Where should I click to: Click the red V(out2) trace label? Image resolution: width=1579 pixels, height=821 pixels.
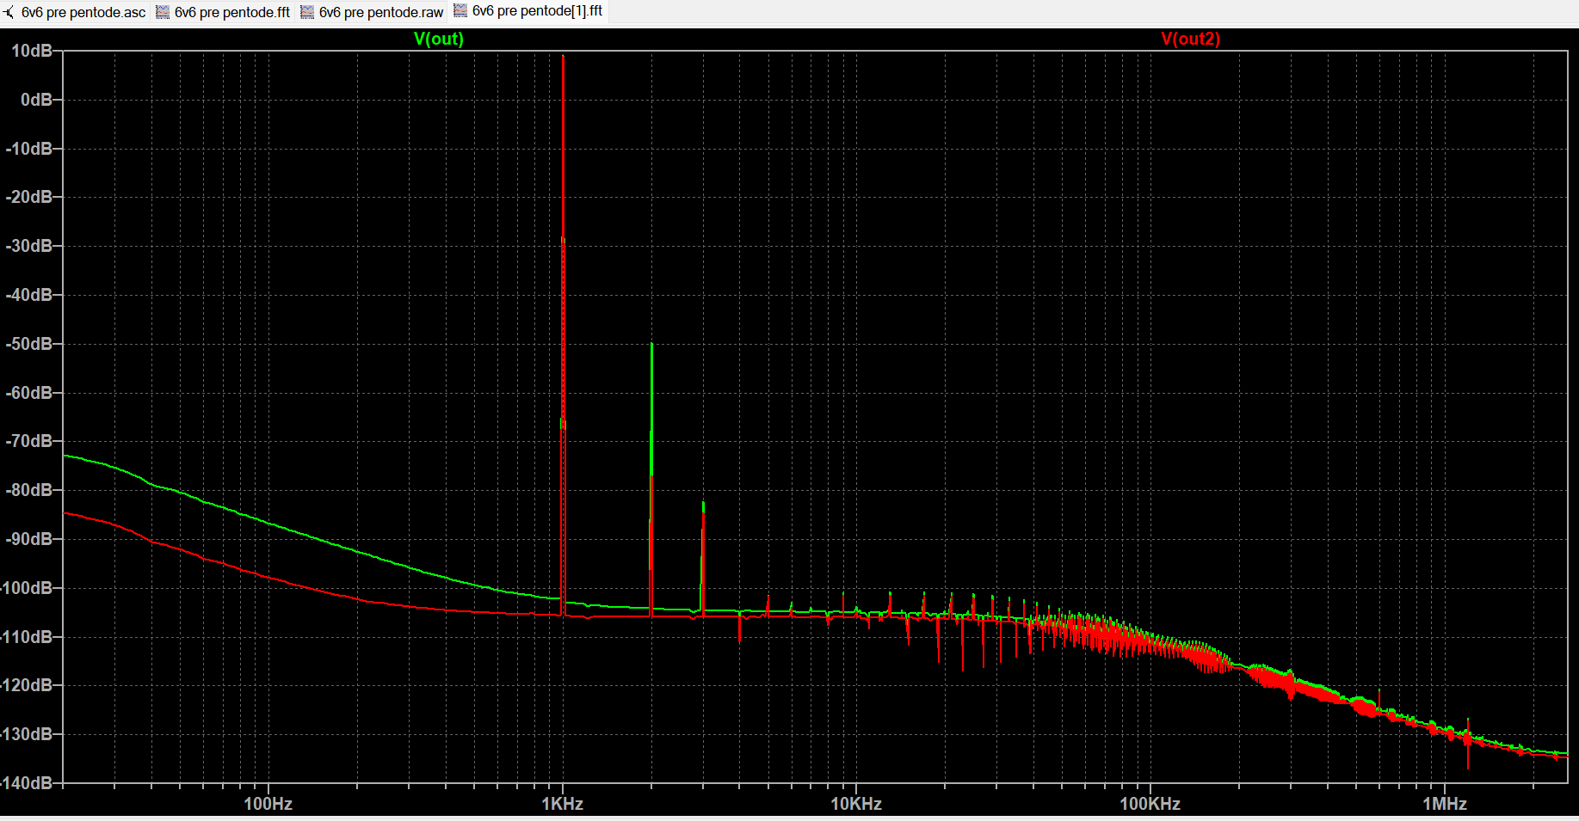(x=1191, y=39)
